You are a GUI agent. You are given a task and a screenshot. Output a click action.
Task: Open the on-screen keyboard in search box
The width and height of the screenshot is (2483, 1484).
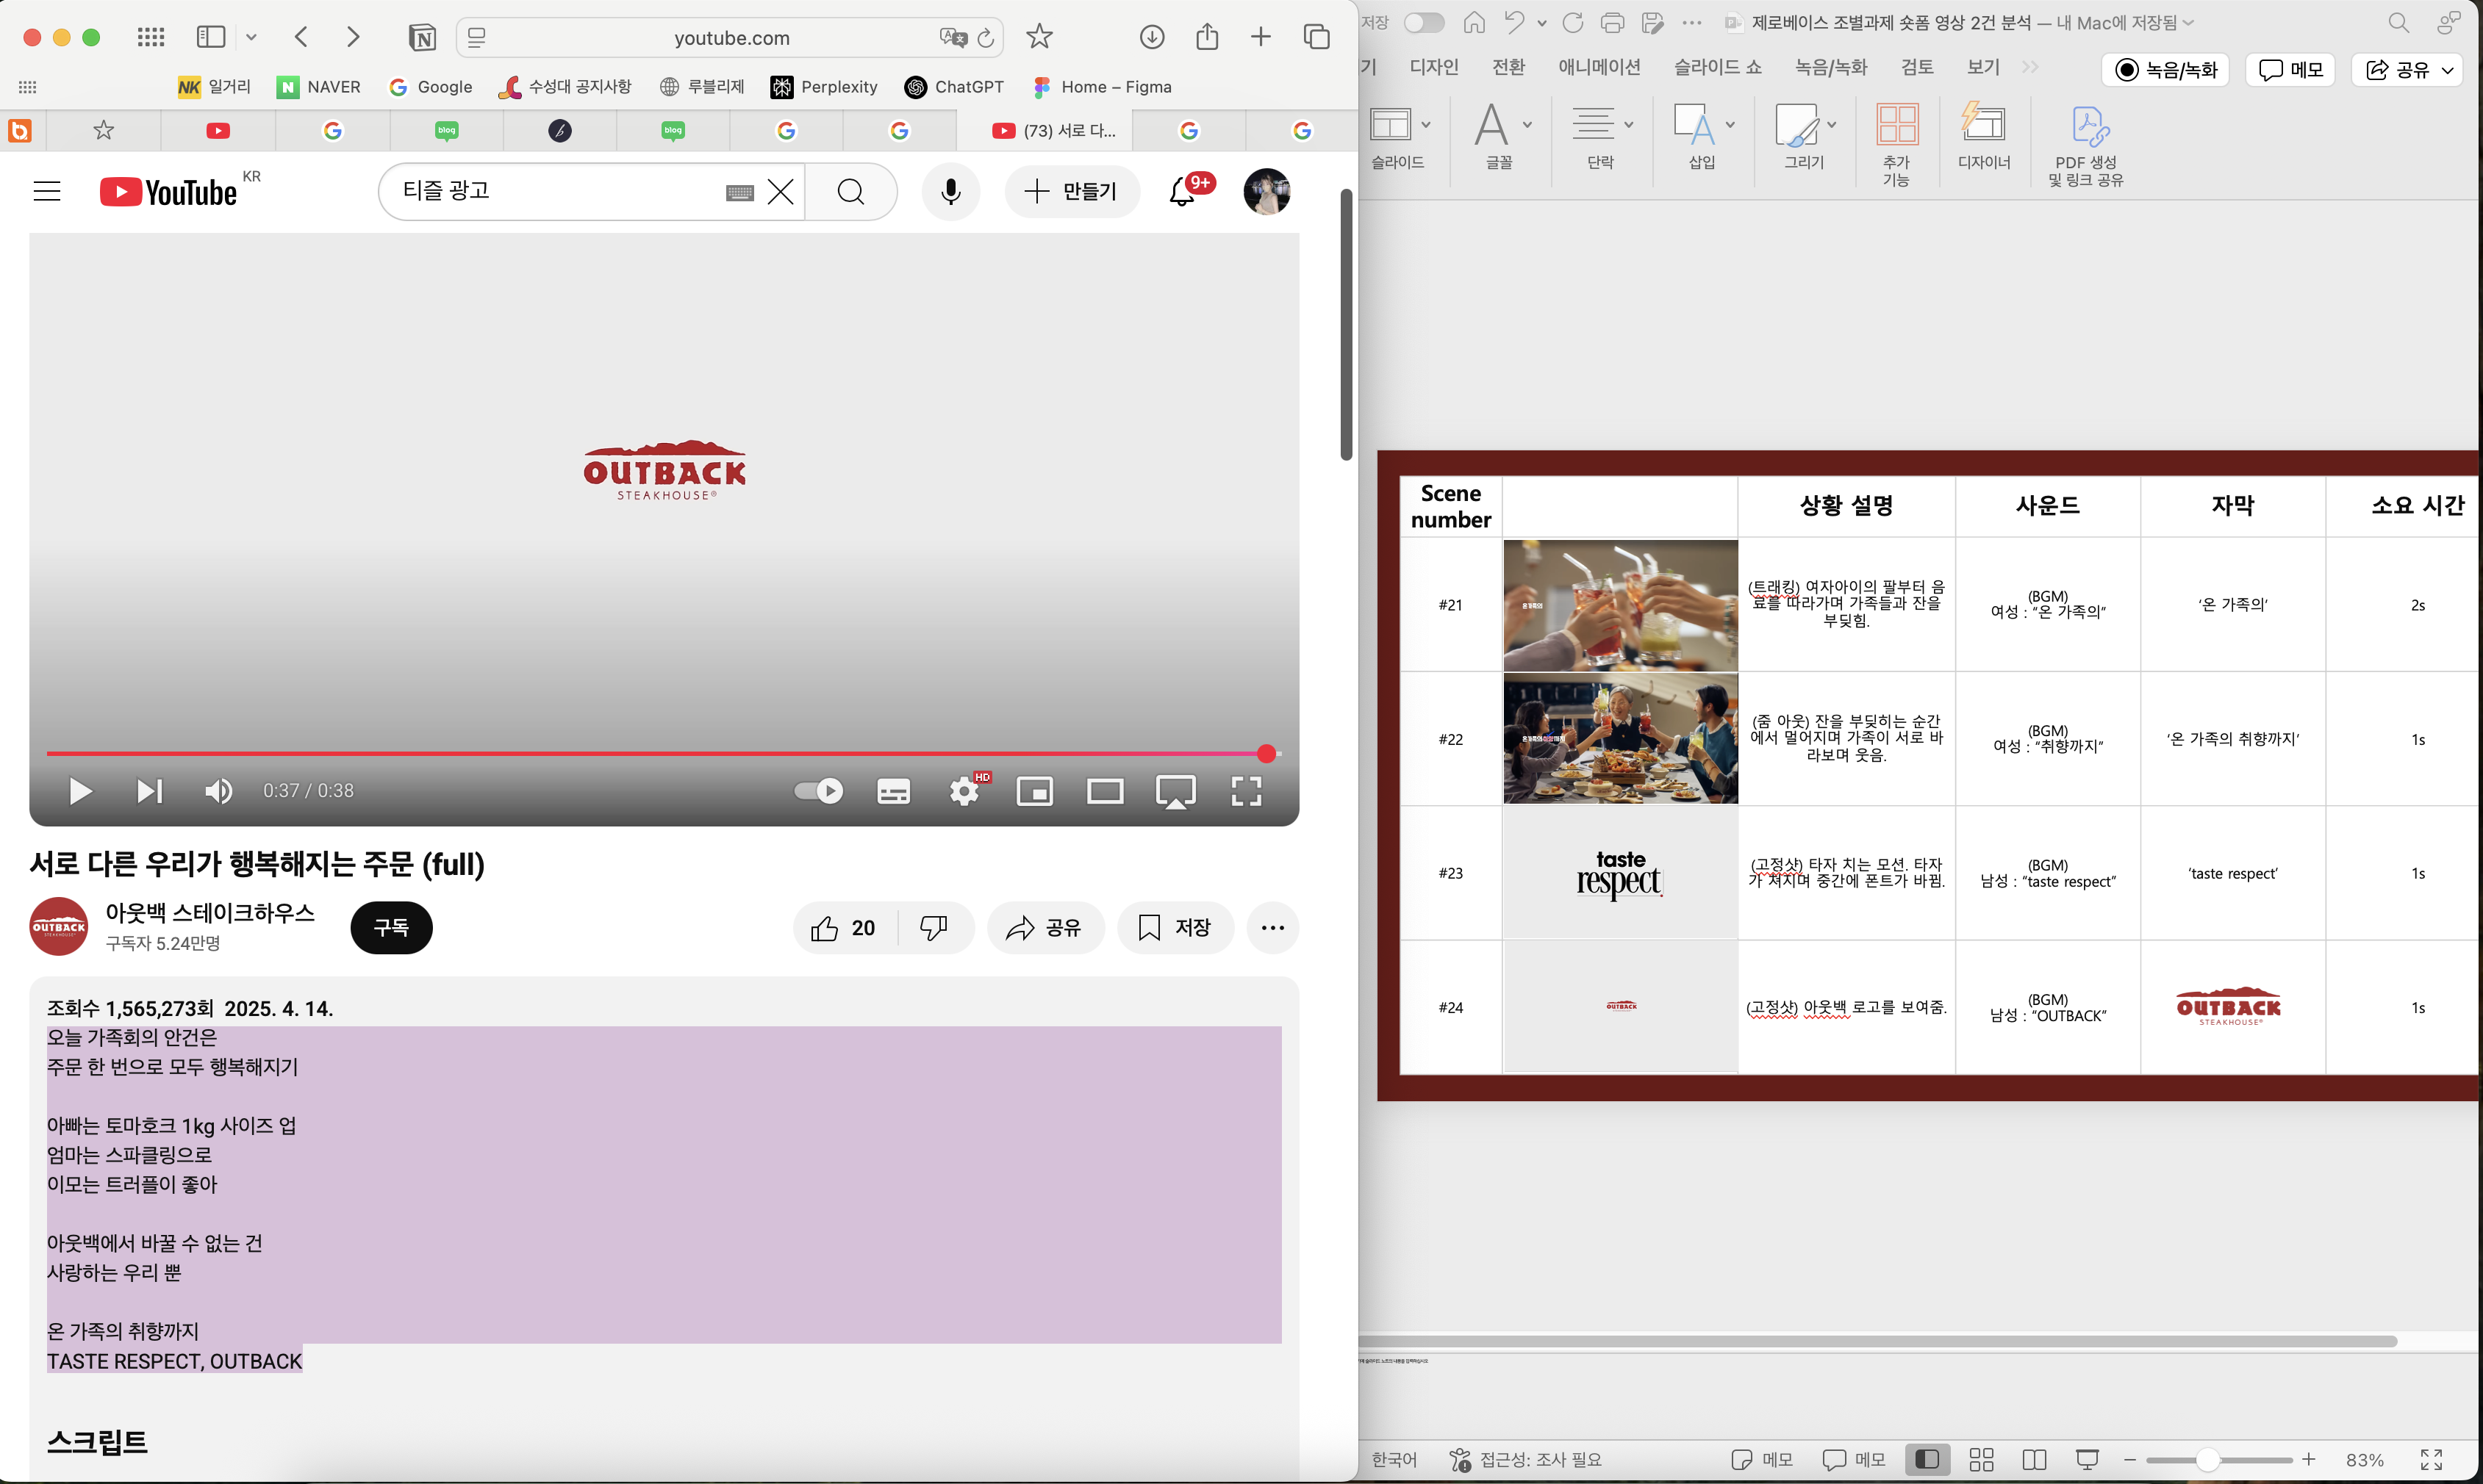(x=739, y=192)
